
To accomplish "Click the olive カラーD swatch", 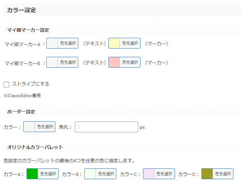I will [x=208, y=174].
